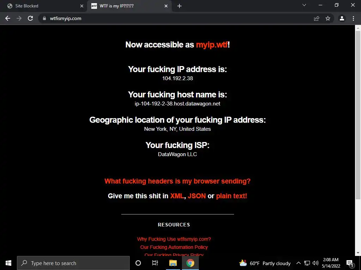Open the tab search chevron
The height and width of the screenshot is (270, 361).
[304, 5]
